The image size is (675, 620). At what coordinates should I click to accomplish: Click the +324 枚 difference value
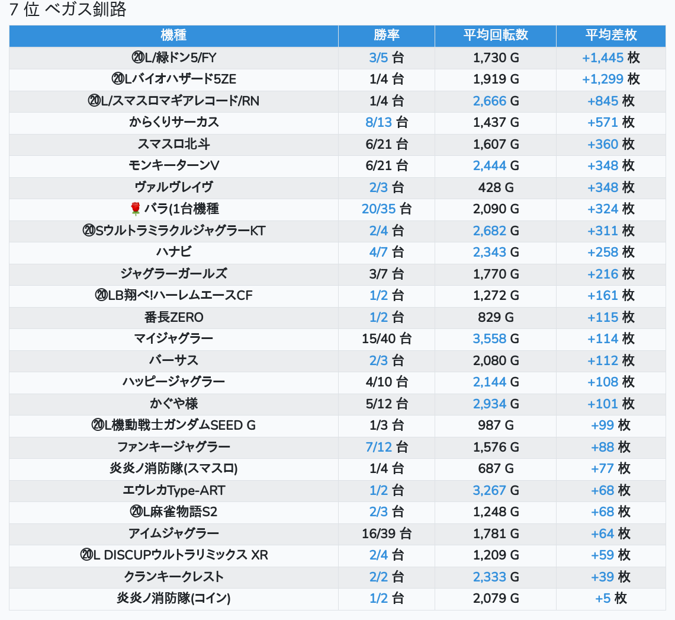click(x=610, y=209)
